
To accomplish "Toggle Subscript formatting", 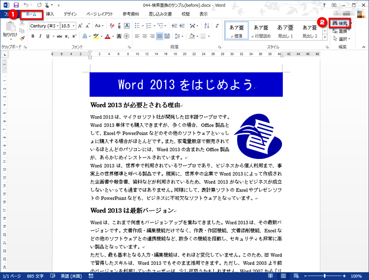I will [67, 36].
